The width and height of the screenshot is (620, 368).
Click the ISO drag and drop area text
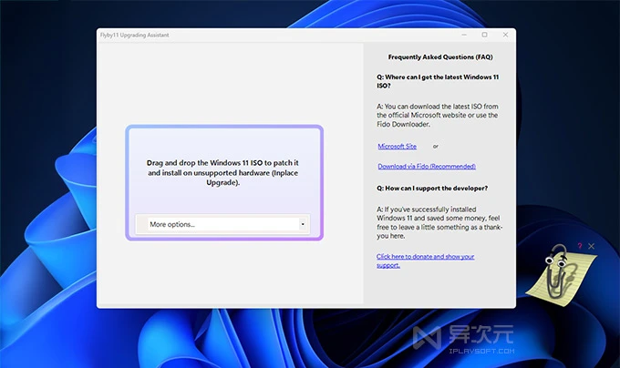(x=222, y=172)
